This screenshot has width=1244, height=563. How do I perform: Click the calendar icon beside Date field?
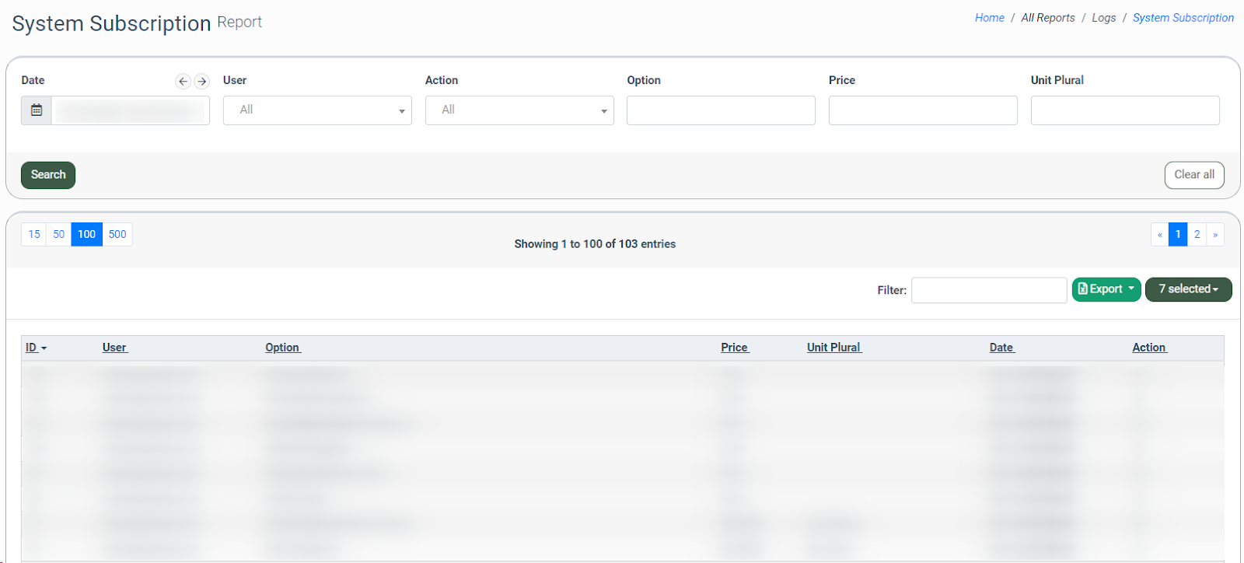37,110
